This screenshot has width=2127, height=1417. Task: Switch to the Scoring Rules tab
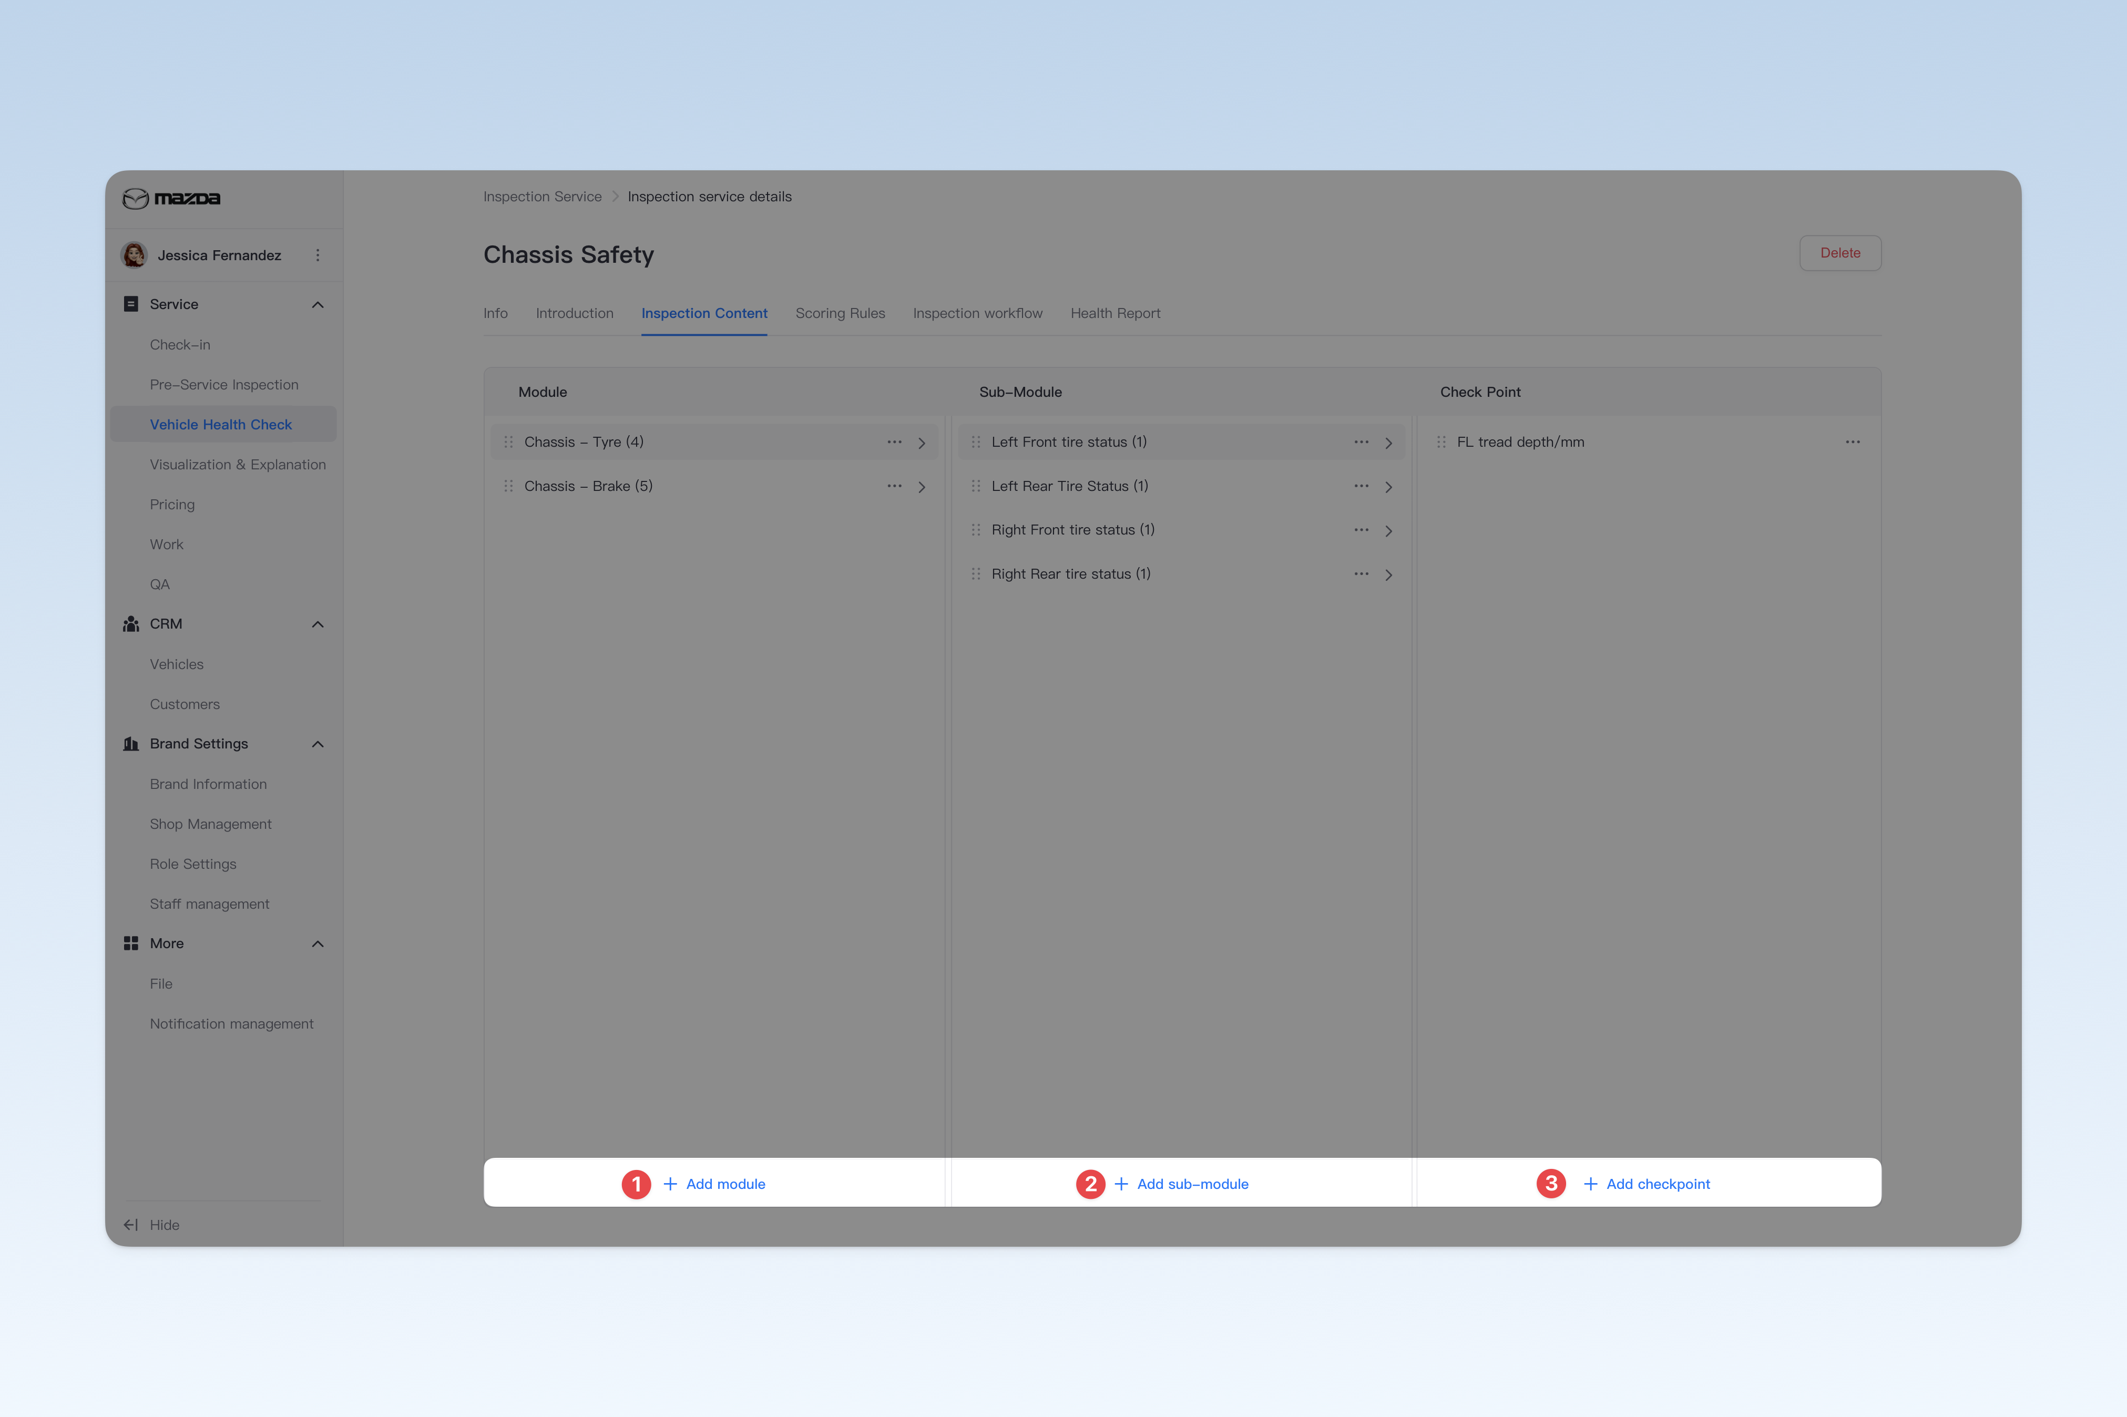(840, 313)
